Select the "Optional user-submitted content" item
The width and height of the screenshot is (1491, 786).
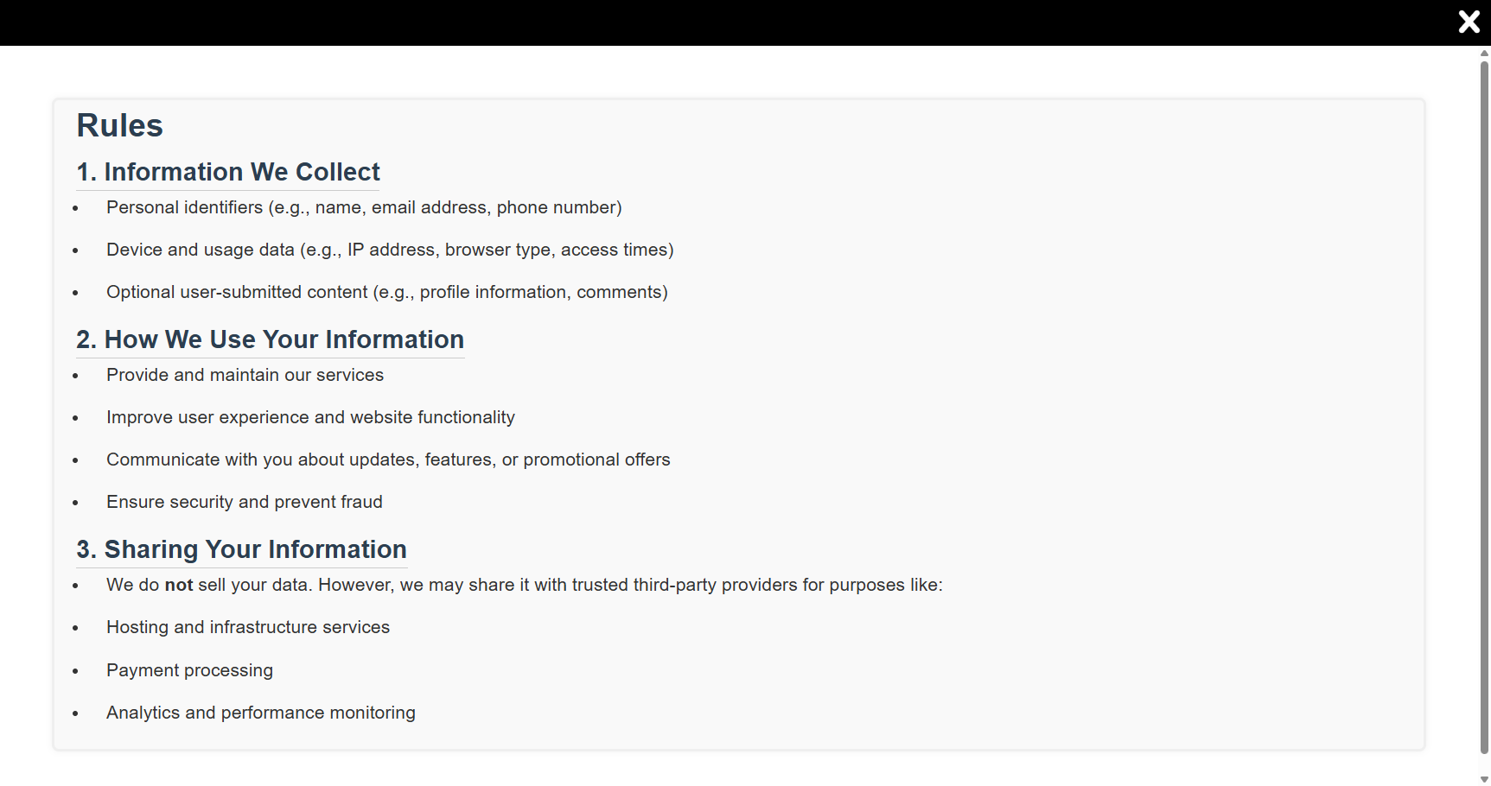click(x=386, y=292)
